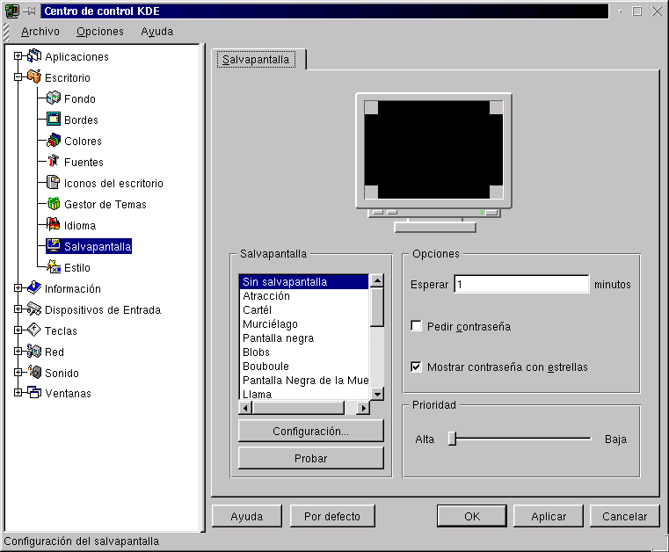Open Gestor de Temas icon
The height and width of the screenshot is (552, 669).
[53, 205]
